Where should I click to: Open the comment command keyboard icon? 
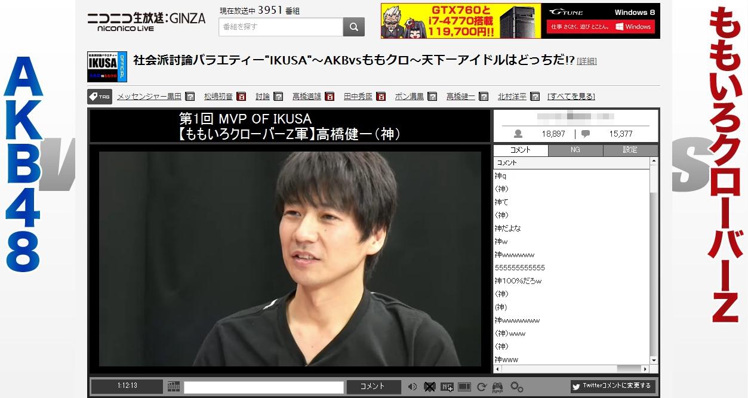coord(174,387)
